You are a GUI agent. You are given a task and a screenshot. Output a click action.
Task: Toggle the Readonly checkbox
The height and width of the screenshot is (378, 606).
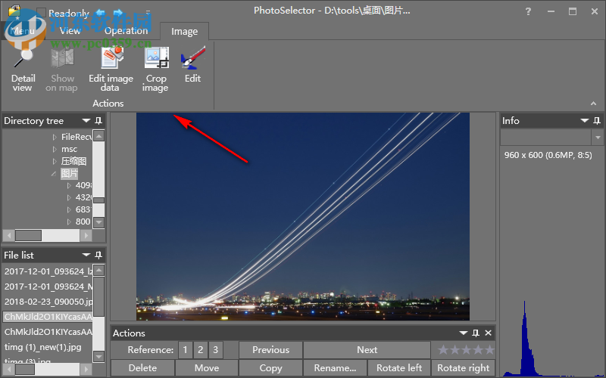click(42, 13)
